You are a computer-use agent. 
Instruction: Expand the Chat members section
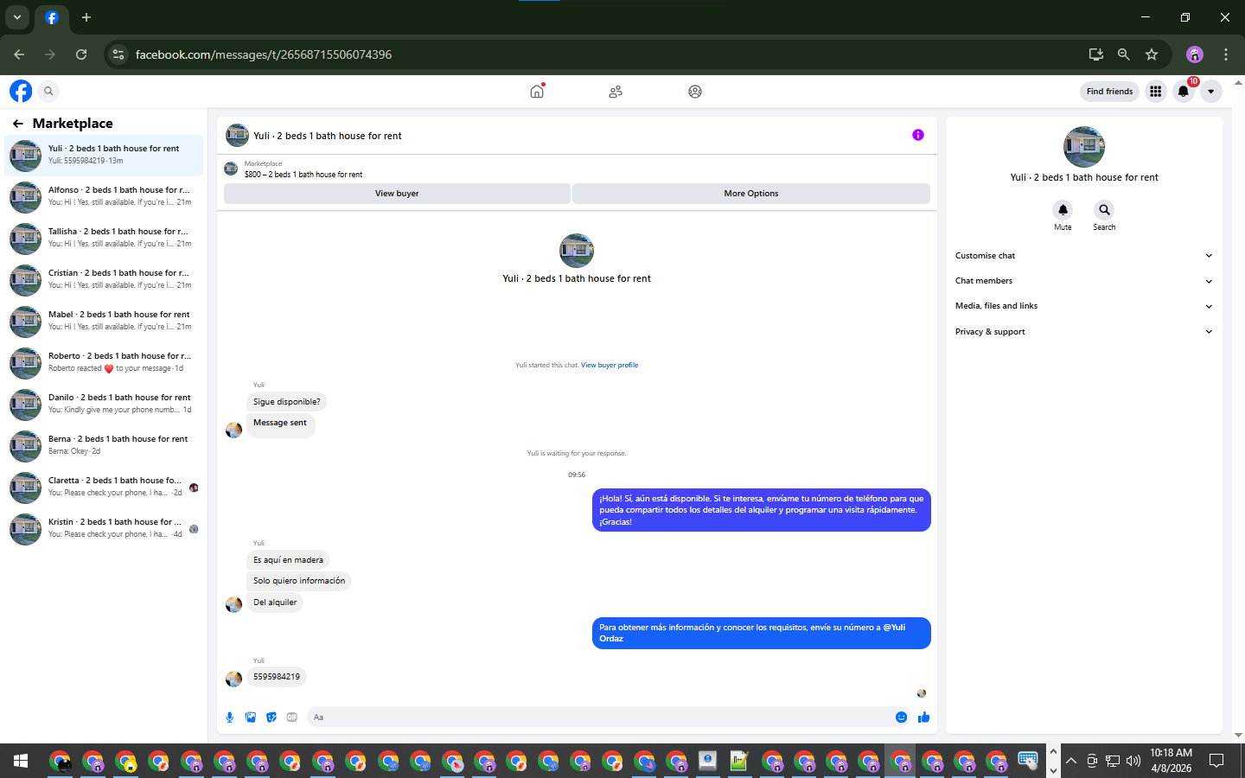[x=1083, y=281]
